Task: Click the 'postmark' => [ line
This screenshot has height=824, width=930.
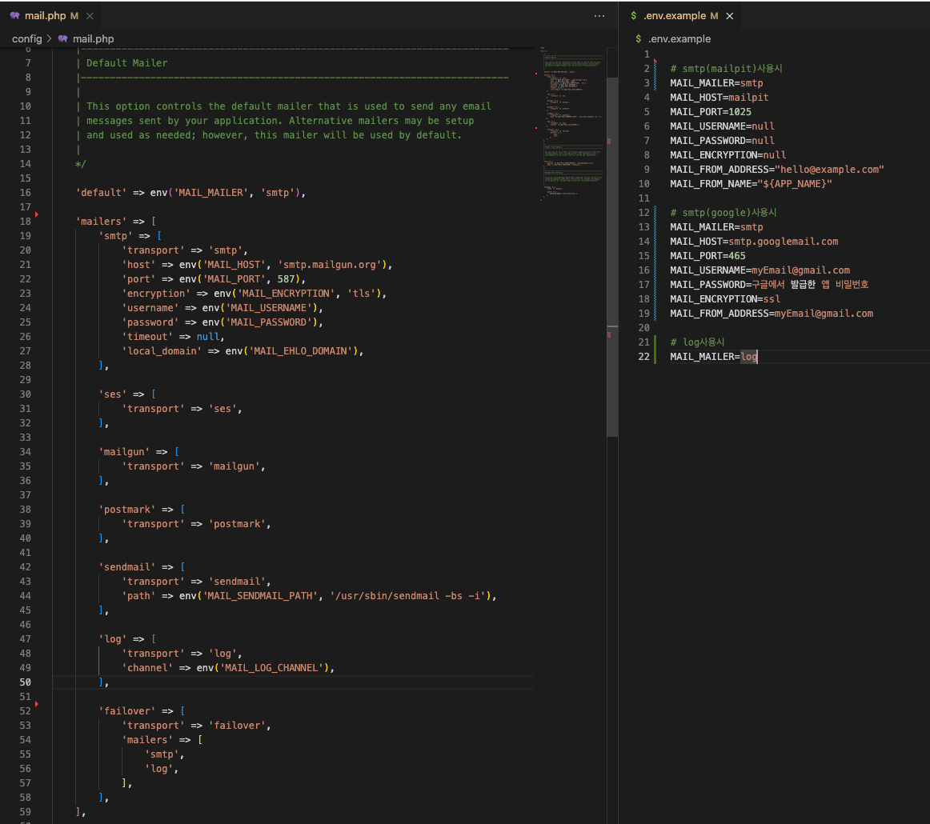Action: coord(142,510)
